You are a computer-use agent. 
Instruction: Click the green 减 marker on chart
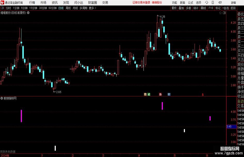tap(149, 94)
